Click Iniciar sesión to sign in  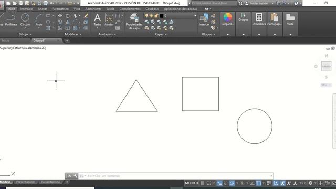point(259,3)
